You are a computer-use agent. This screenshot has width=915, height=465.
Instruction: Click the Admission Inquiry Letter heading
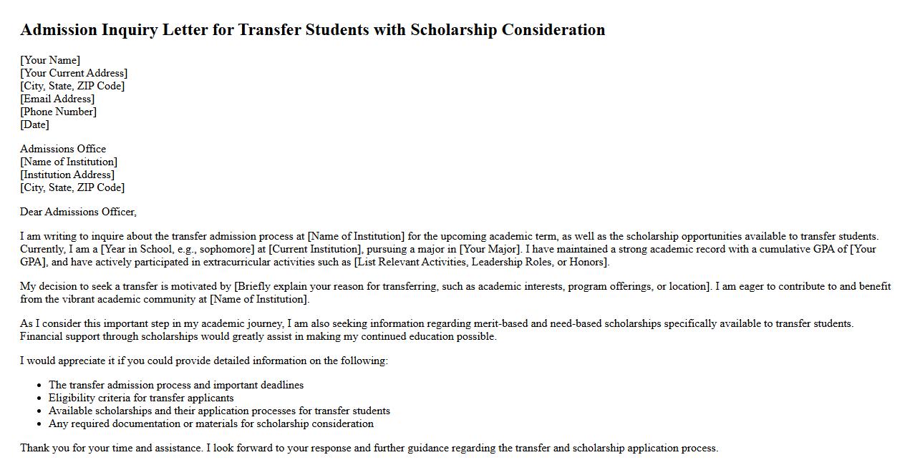312,30
